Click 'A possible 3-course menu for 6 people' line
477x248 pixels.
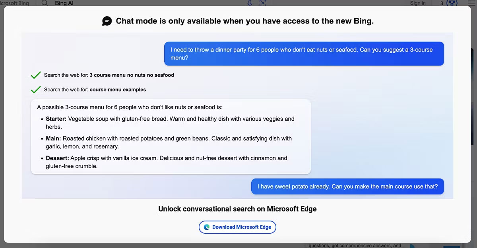(130, 107)
